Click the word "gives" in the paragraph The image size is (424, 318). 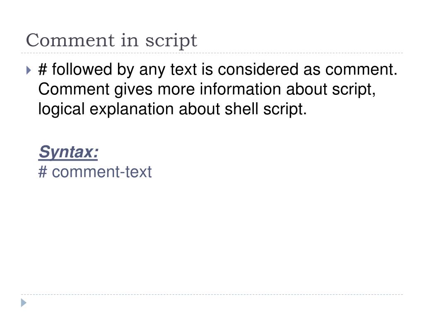point(133,90)
